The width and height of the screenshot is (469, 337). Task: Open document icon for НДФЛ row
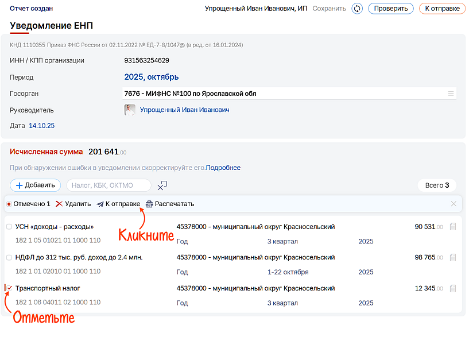tap(453, 258)
